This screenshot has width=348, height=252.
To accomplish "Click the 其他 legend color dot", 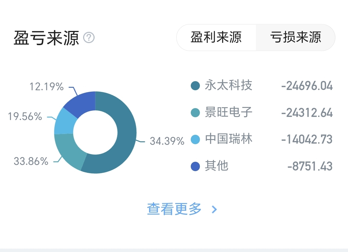I will [195, 166].
